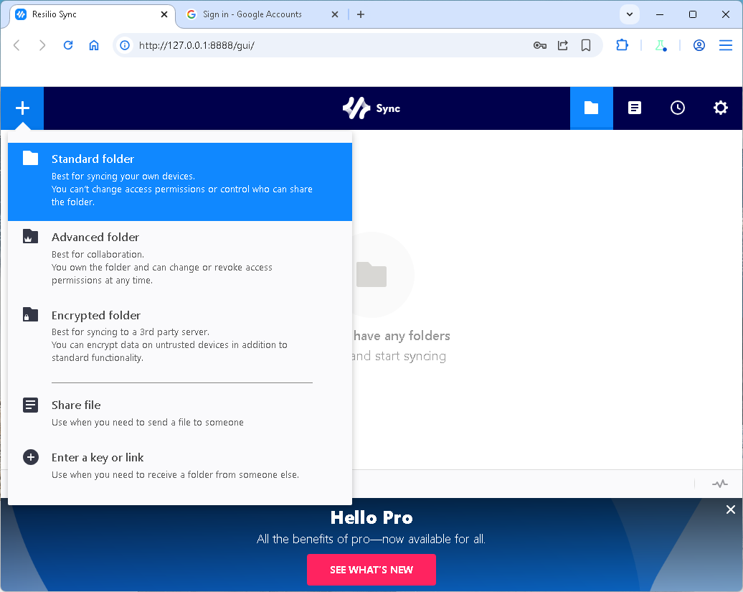Click the empty folder placeholder icon
This screenshot has width=743, height=592.
click(x=371, y=274)
